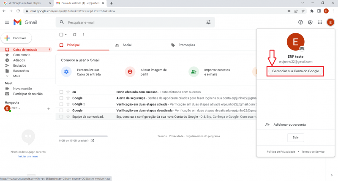This screenshot has width=338, height=181.
Task: Open the Settings gear icon
Action: coord(310,22)
